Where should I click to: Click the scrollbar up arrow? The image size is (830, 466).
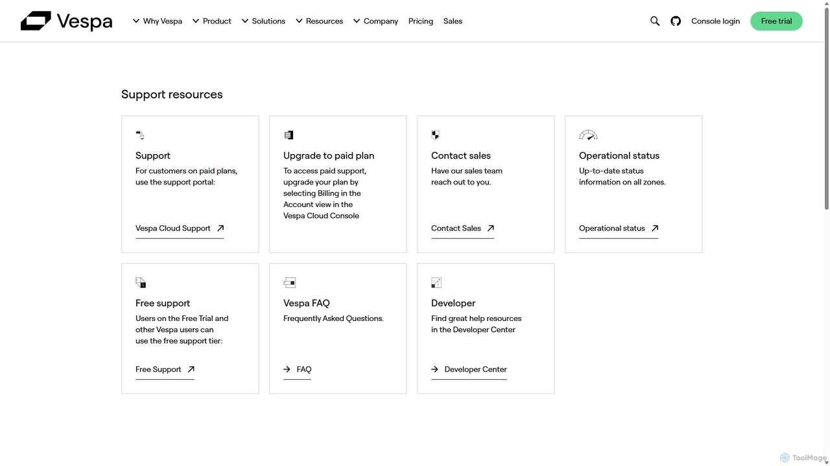point(826,3)
